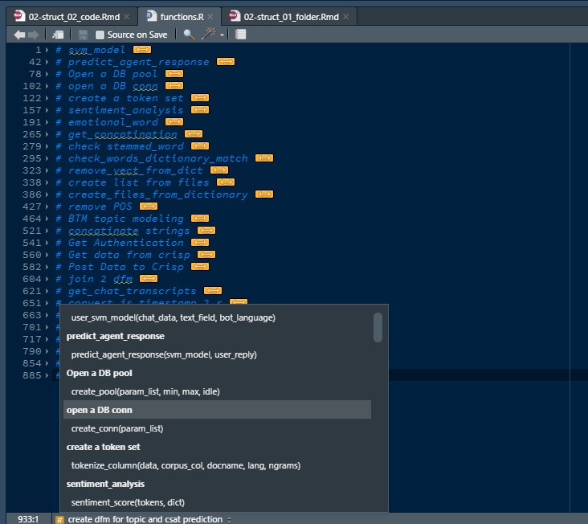Image resolution: width=588 pixels, height=524 pixels.
Task: Click line number 885 in gutter
Action: (x=32, y=375)
